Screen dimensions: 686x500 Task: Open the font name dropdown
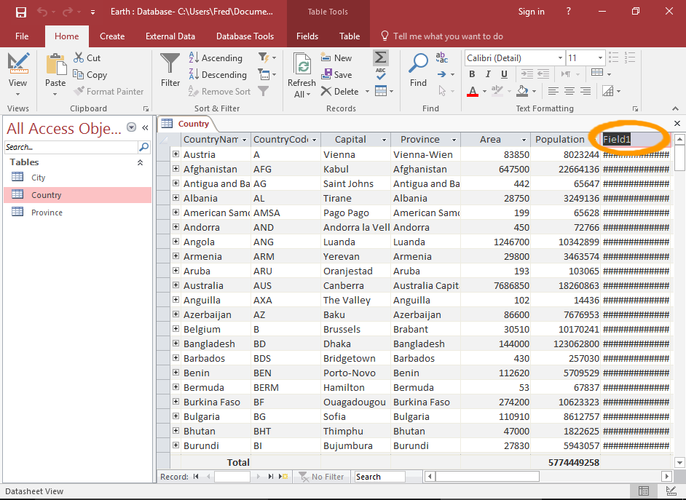[x=559, y=58]
